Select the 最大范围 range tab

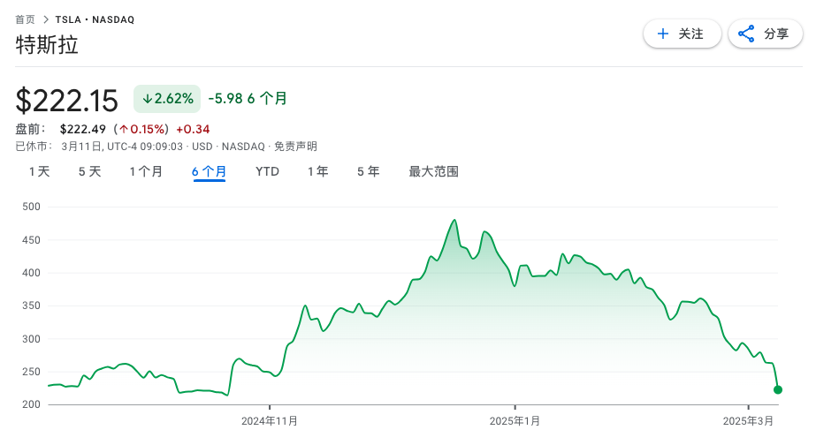click(x=433, y=171)
